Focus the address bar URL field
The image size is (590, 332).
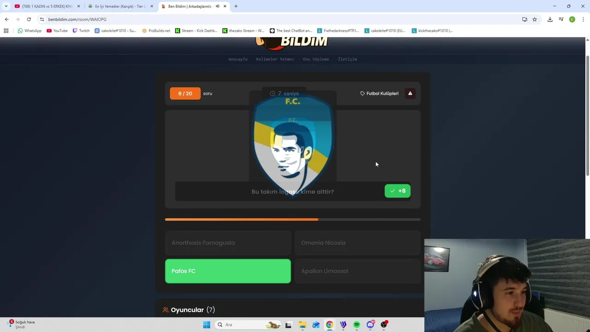pos(277,19)
